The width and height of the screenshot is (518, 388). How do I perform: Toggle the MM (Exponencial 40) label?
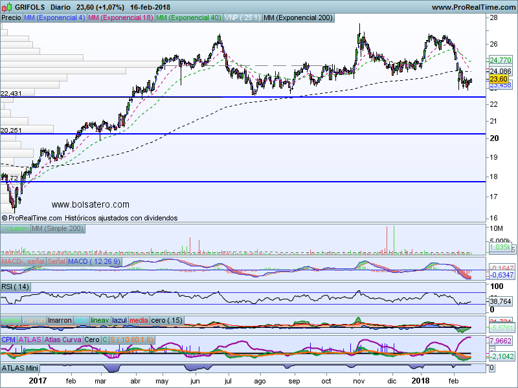click(188, 18)
